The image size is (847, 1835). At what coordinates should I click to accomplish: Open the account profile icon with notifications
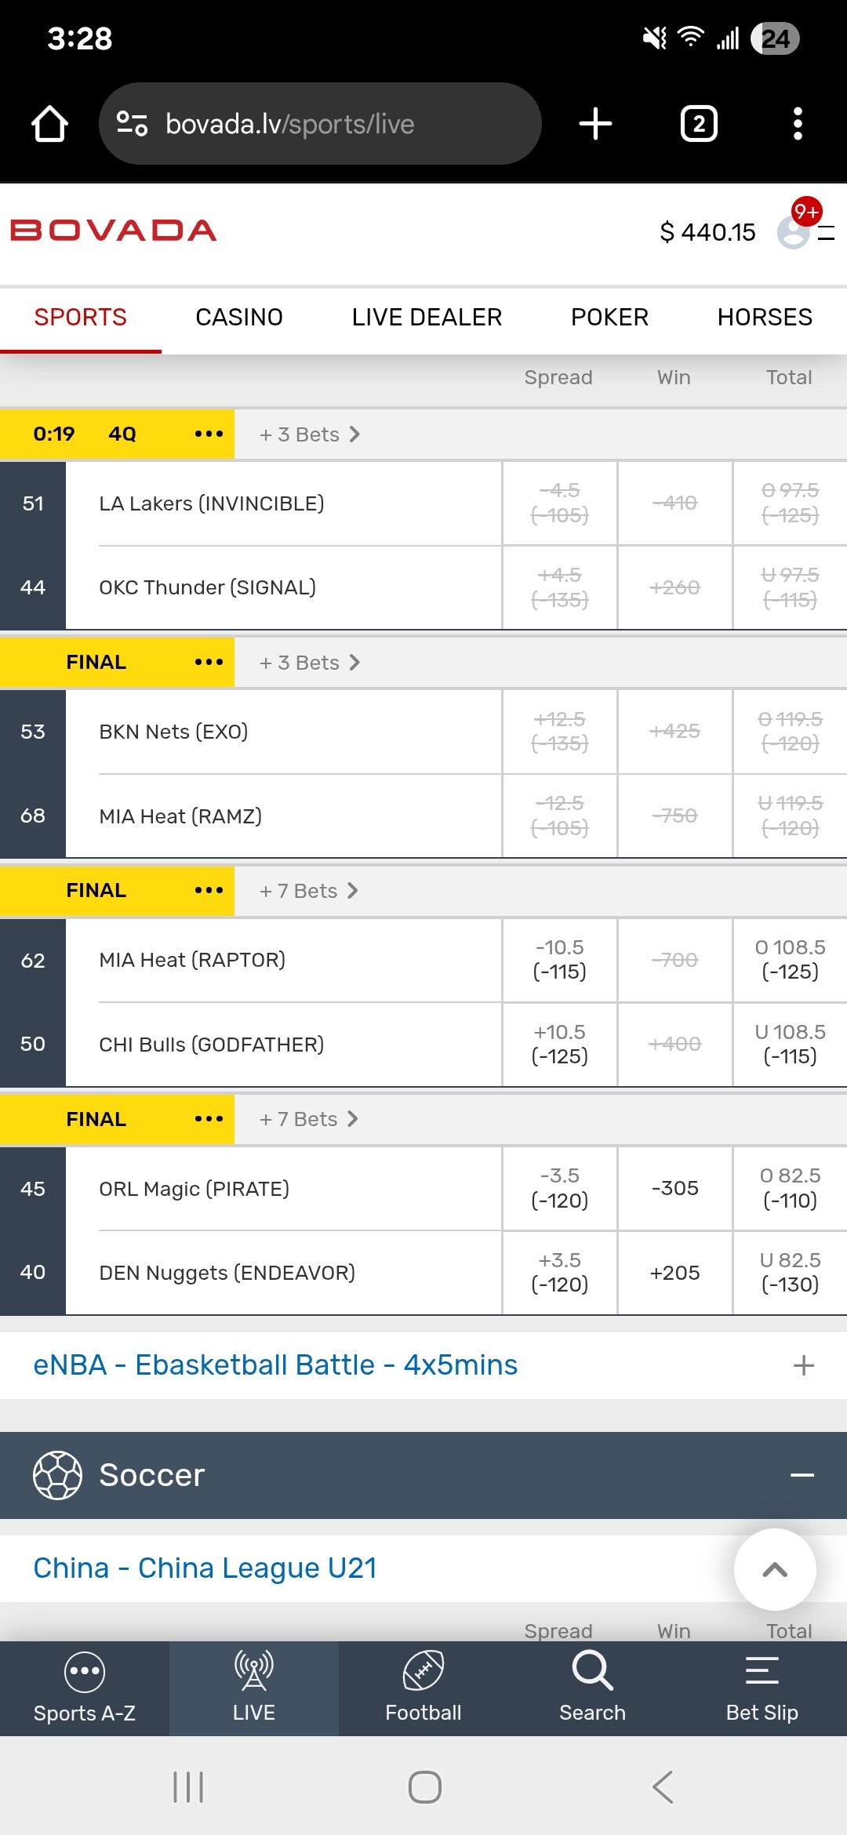[x=794, y=231]
